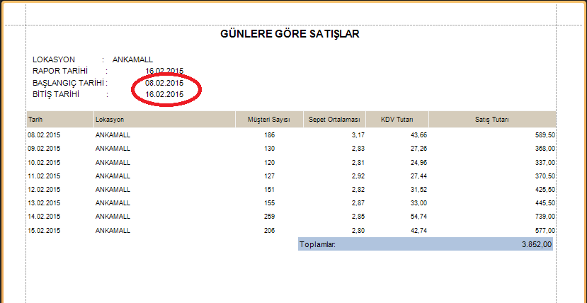Click ANKAMALL in the 15.02.2015 row
Viewport: 587px width, 303px height.
point(113,230)
